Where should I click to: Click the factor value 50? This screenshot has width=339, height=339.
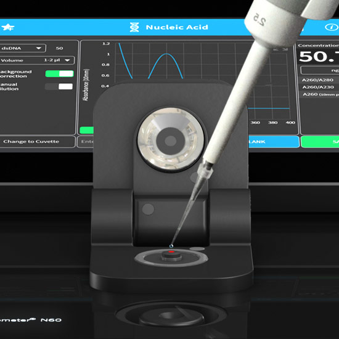[59, 48]
